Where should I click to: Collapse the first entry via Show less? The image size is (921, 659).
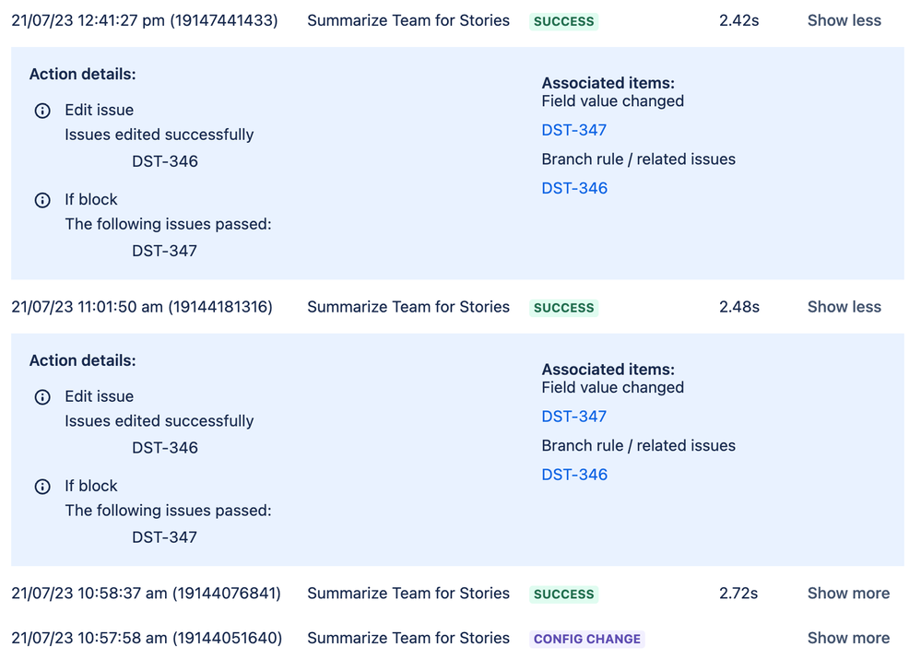point(844,20)
